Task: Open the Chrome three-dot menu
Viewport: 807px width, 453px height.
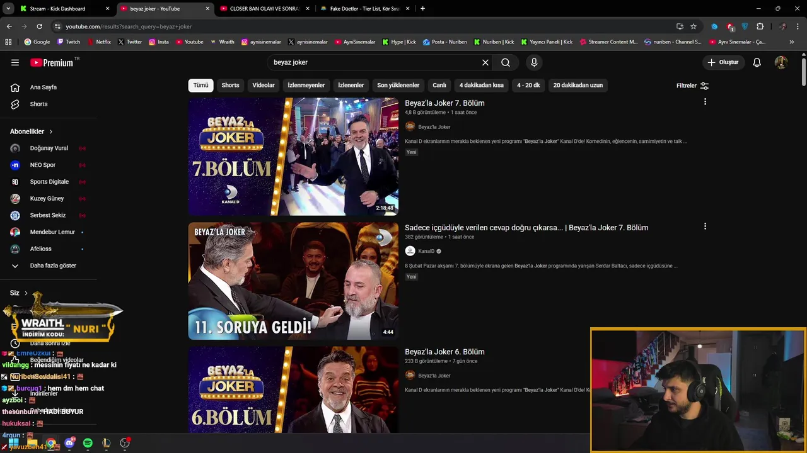Action: 798,26
